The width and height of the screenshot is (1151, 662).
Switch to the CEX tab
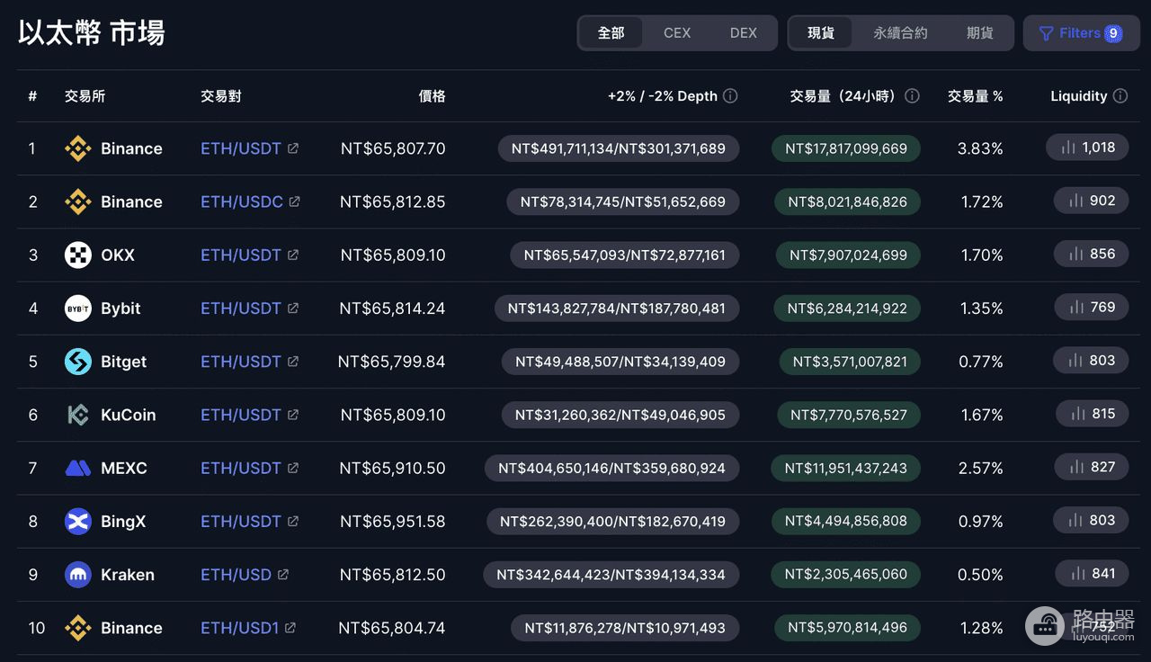[x=677, y=33]
